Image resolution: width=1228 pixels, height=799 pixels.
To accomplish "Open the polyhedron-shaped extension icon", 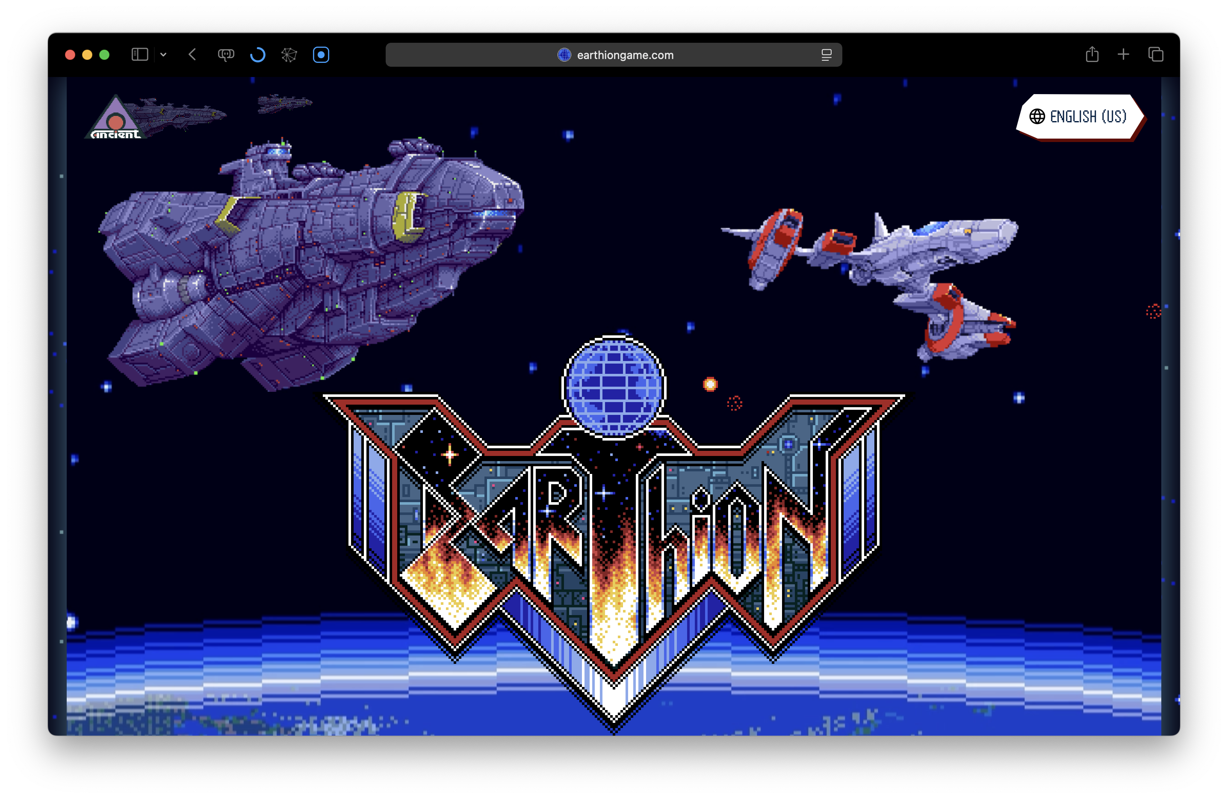I will [x=289, y=55].
